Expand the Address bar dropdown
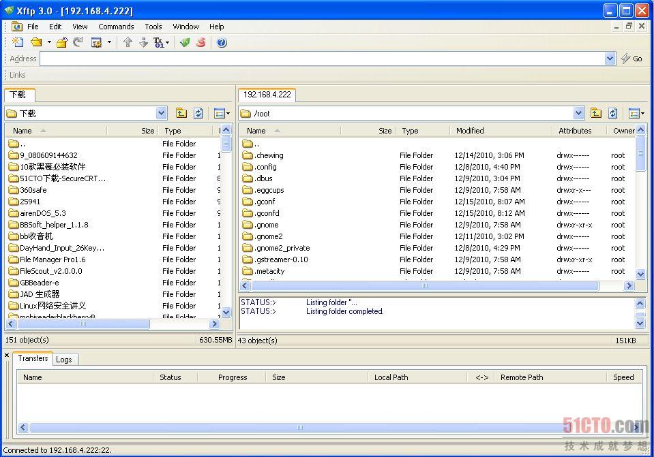Image resolution: width=654 pixels, height=457 pixels. pos(610,59)
